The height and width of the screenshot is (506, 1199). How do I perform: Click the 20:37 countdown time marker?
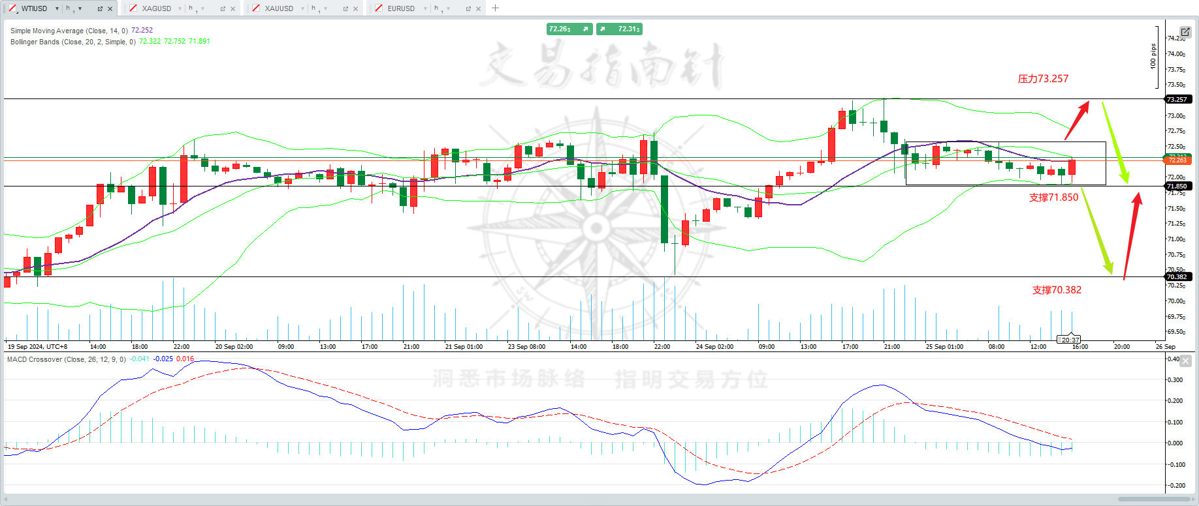pos(1070,340)
